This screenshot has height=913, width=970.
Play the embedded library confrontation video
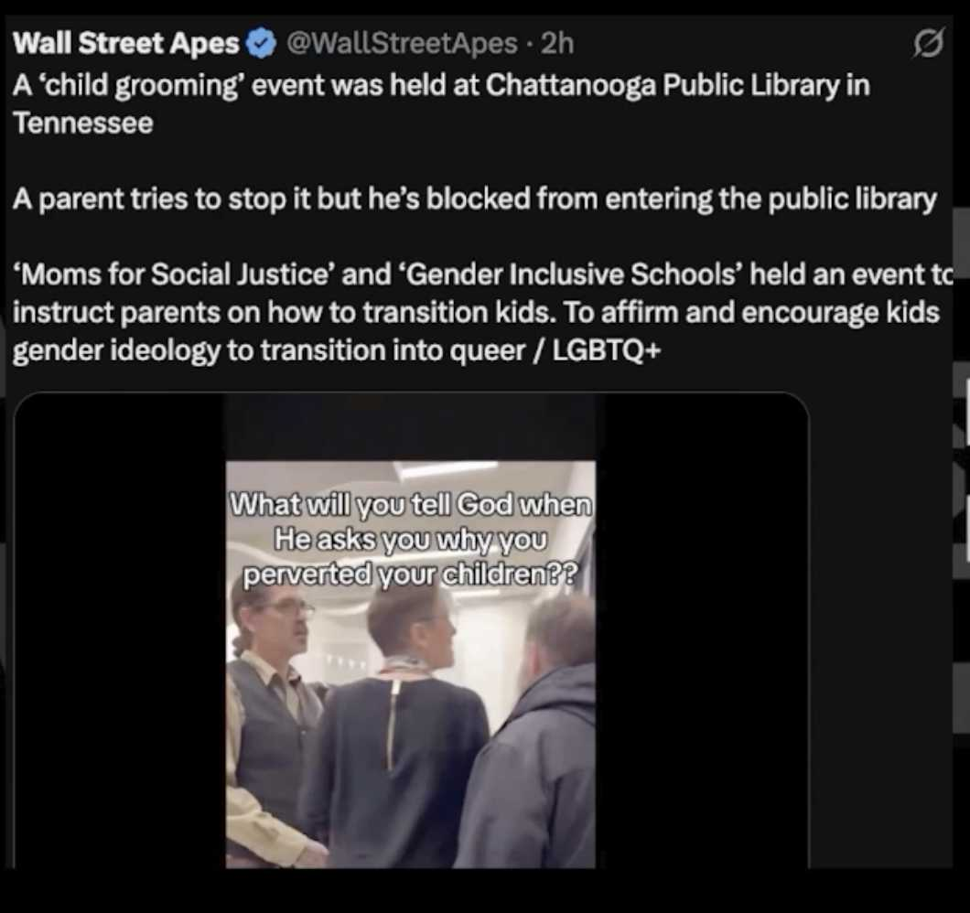tap(411, 631)
